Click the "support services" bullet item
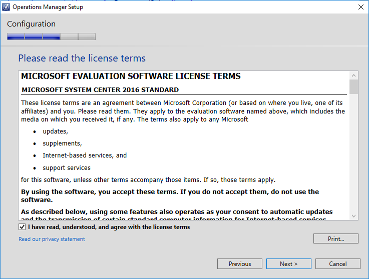369x279 pixels. 67,168
